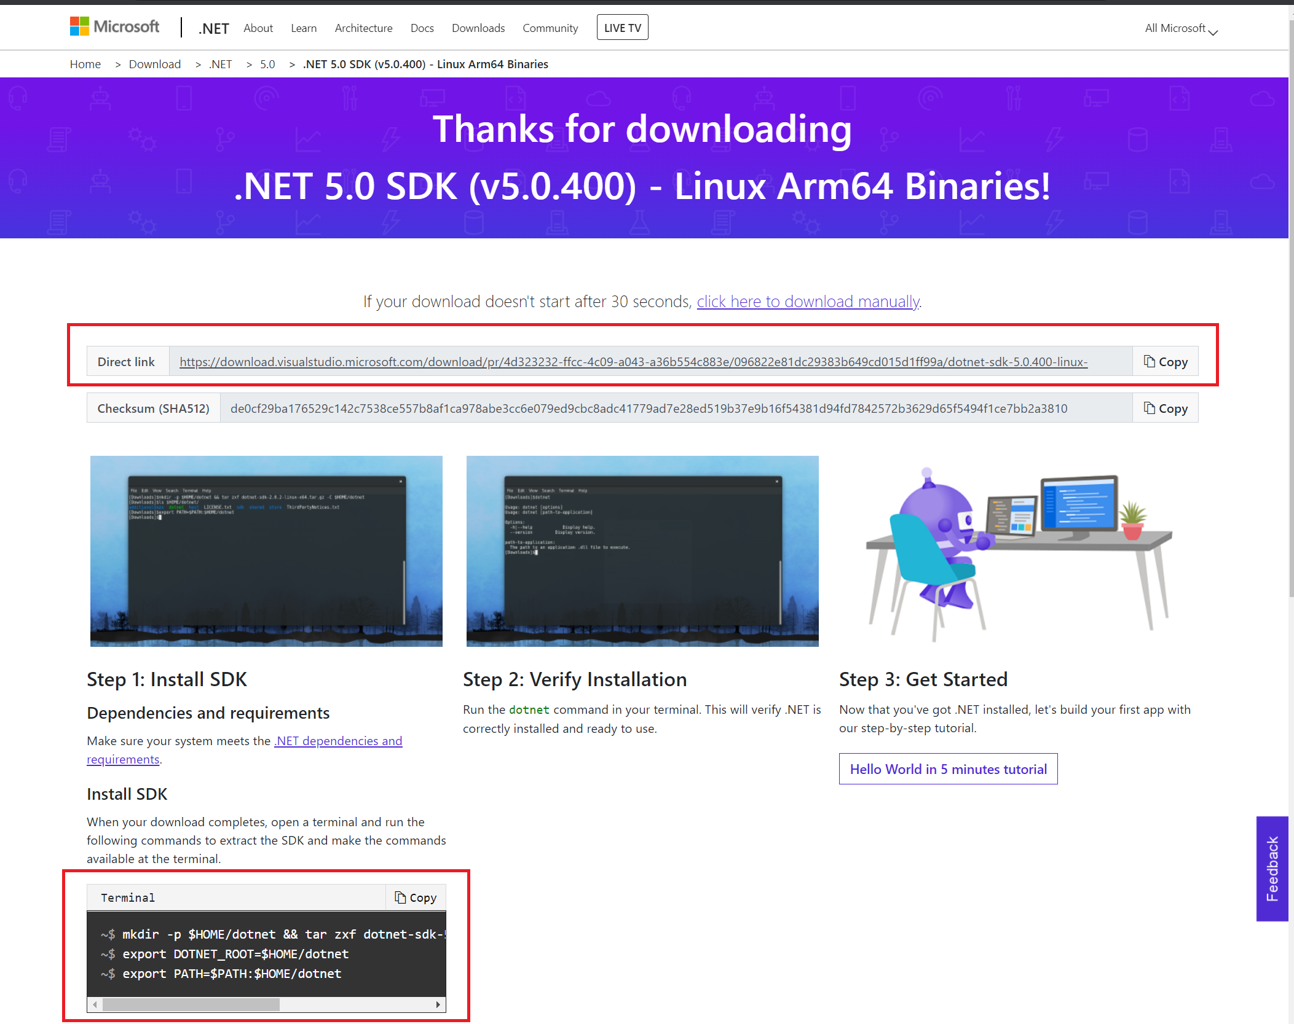The width and height of the screenshot is (1294, 1024).
Task: Click the export DOTNET_ROOT command line
Action: pyautogui.click(x=225, y=954)
